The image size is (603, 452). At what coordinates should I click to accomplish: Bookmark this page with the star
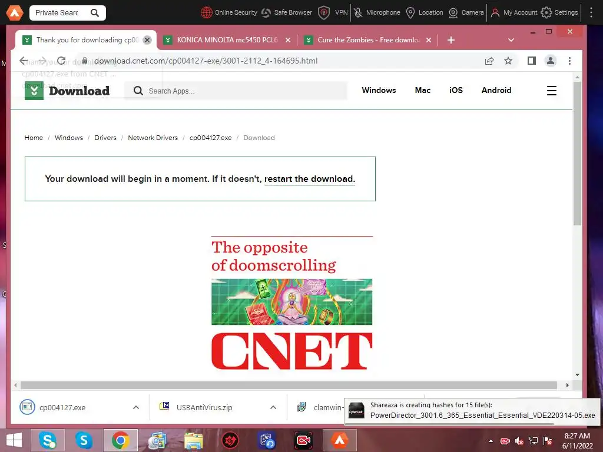(x=508, y=61)
